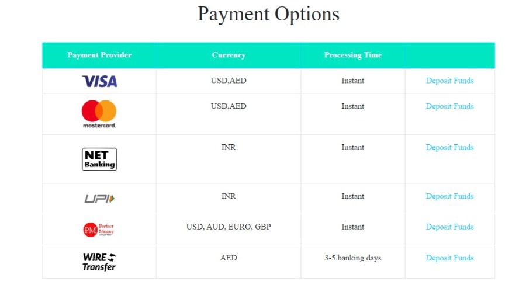526x292 pixels.
Task: Click the Currency column header
Action: pyautogui.click(x=229, y=55)
